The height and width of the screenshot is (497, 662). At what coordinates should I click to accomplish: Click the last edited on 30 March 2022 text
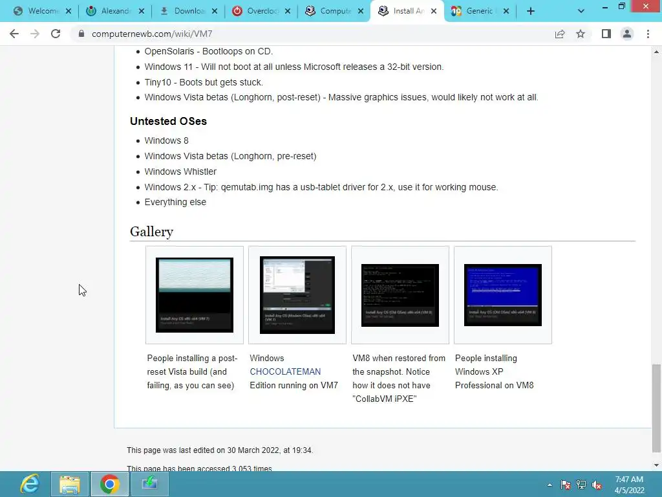(220, 450)
